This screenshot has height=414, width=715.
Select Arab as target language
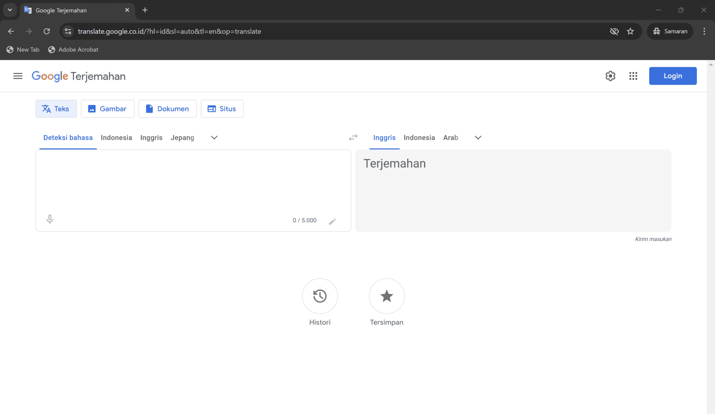point(451,138)
